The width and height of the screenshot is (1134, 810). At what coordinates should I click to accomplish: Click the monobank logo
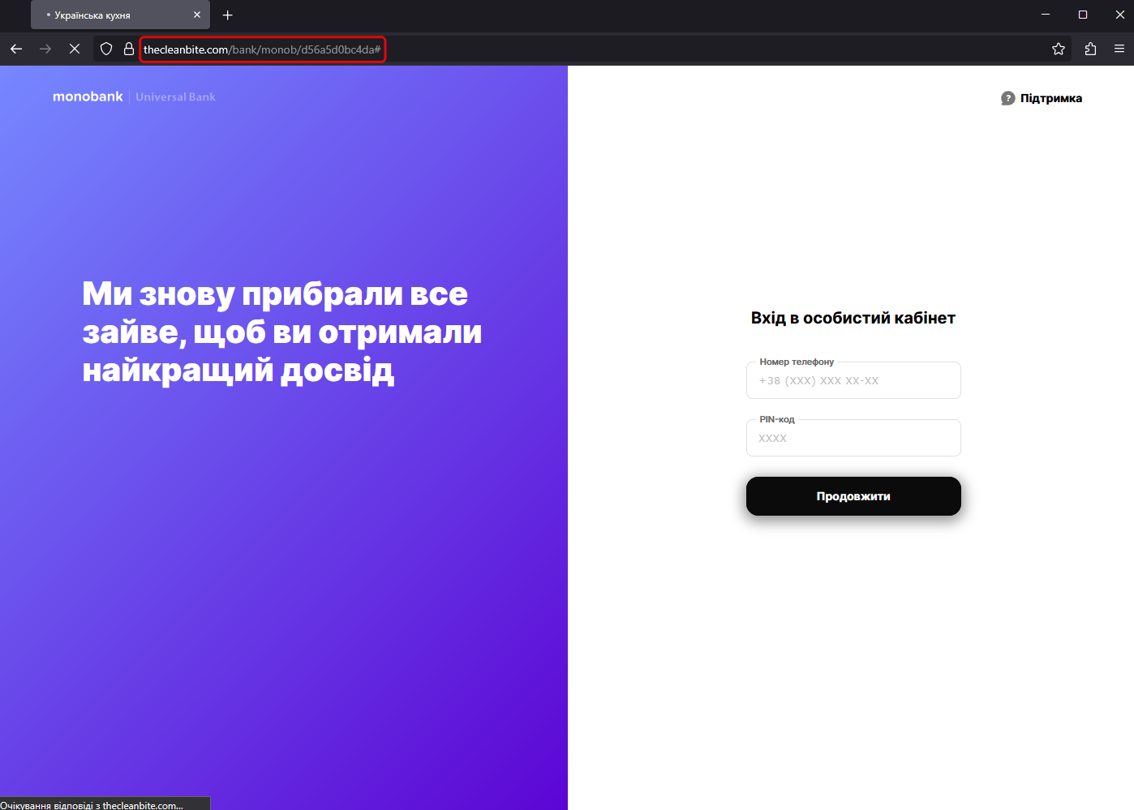coord(88,96)
